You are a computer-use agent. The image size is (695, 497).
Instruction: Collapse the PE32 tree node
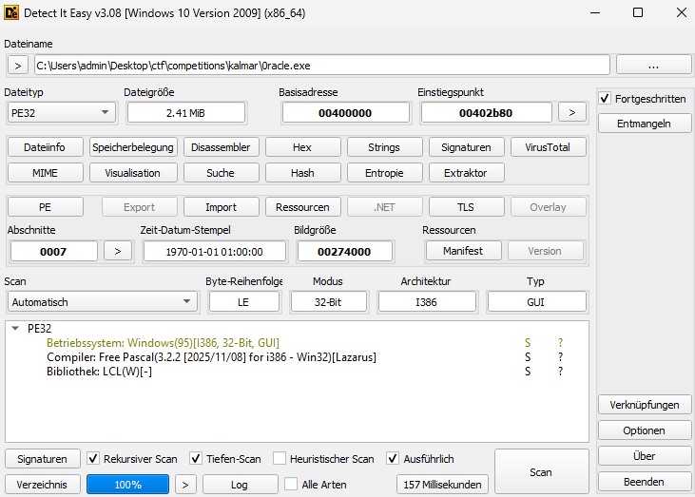pyautogui.click(x=15, y=328)
